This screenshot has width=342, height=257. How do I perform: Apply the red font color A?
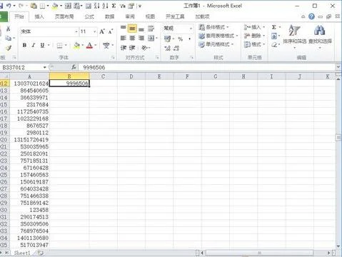click(x=89, y=45)
